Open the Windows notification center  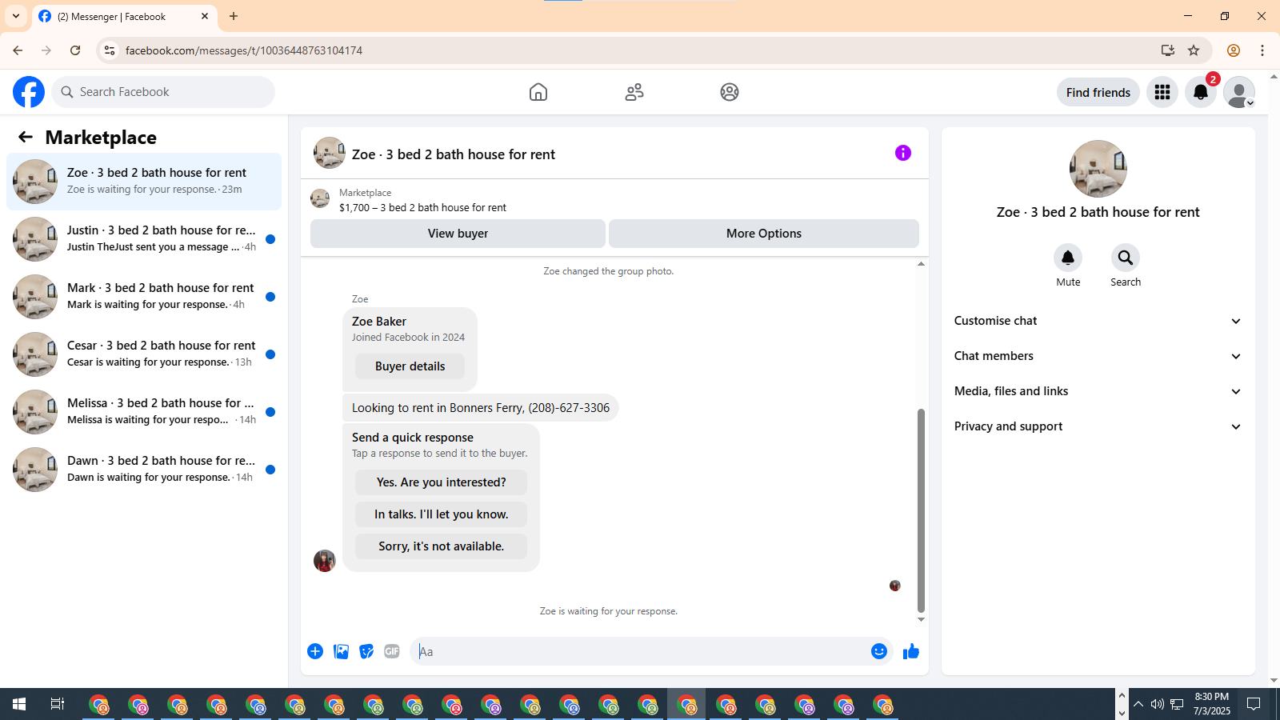tap(1254, 704)
